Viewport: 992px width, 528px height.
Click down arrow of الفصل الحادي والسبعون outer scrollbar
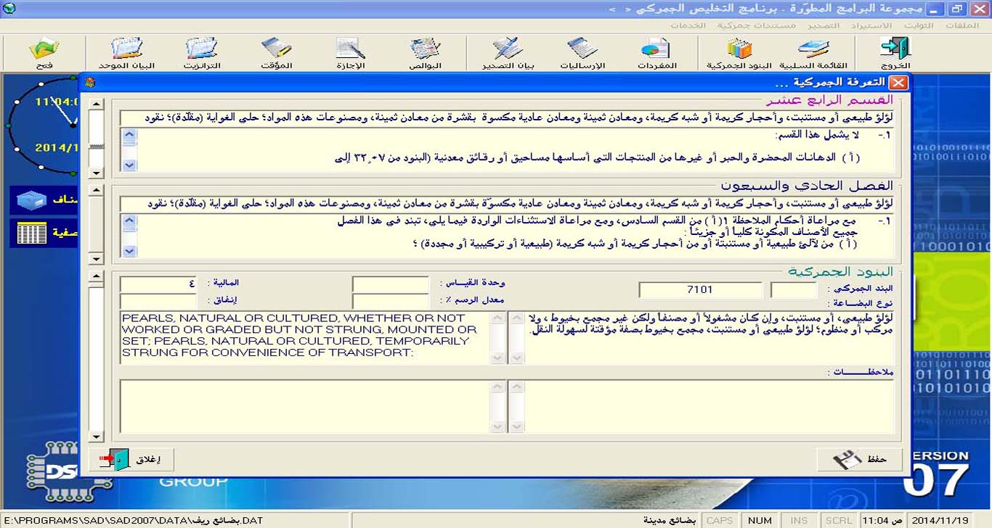coord(96,258)
